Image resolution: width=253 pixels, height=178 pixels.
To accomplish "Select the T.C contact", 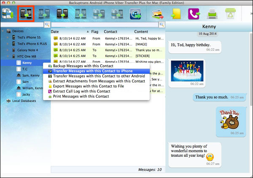I will tap(25, 69).
